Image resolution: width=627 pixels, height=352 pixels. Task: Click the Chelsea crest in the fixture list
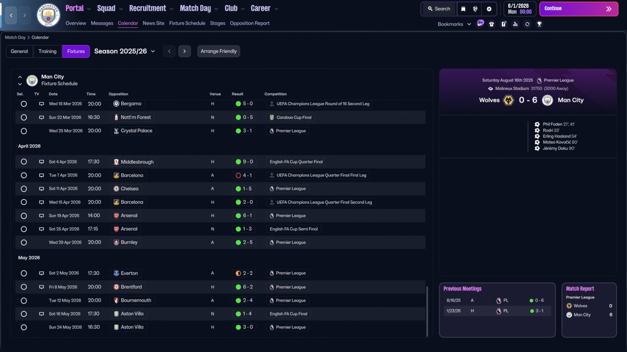[x=116, y=189]
